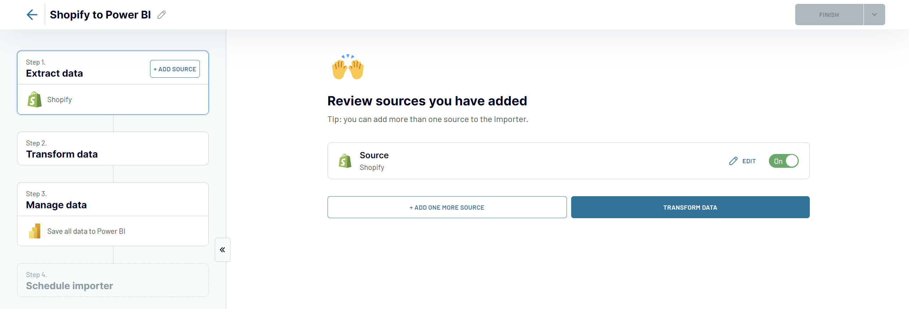909x309 pixels.
Task: Click the FINISH button
Action: coord(829,15)
